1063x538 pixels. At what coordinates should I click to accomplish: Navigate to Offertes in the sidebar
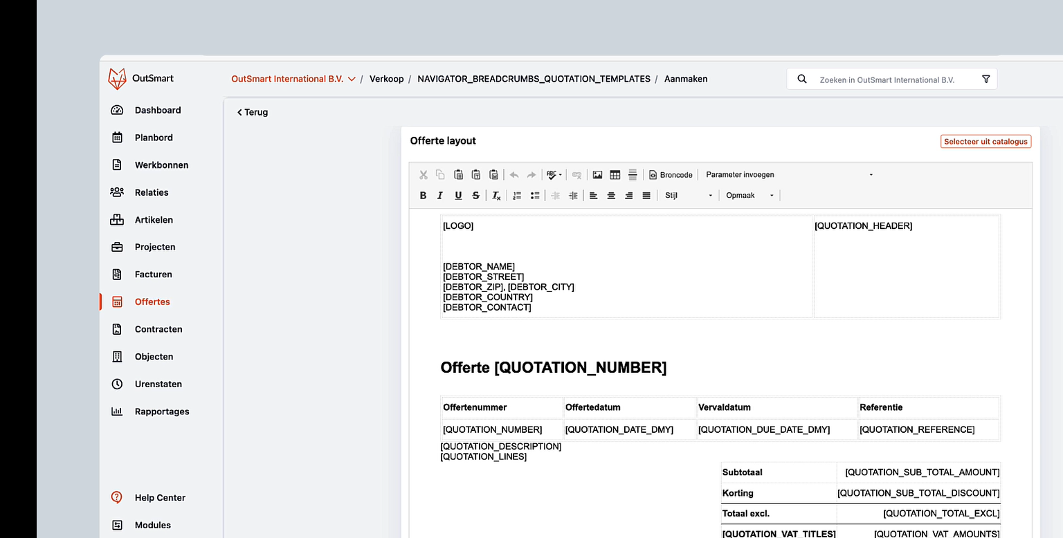152,302
